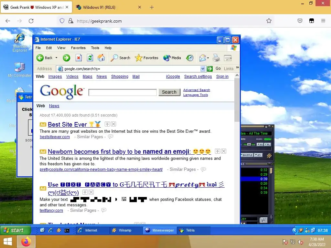Viewport: 331px width, 248px height.
Task: Click the XP start button
Action: click(x=16, y=230)
